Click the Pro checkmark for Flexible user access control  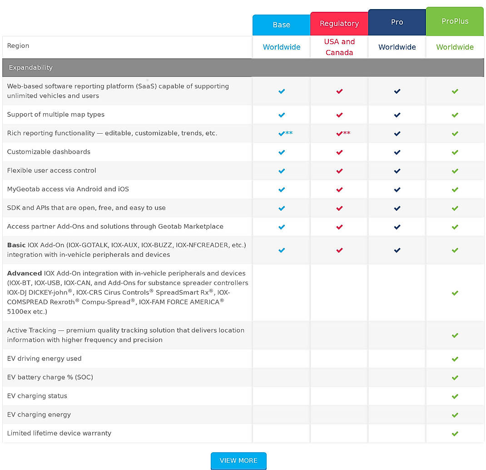point(397,170)
